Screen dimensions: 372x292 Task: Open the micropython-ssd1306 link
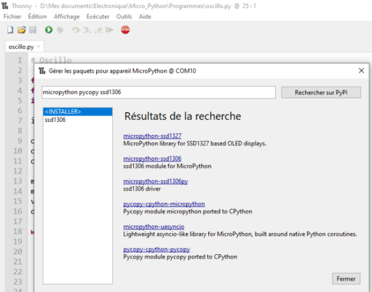[152, 159]
